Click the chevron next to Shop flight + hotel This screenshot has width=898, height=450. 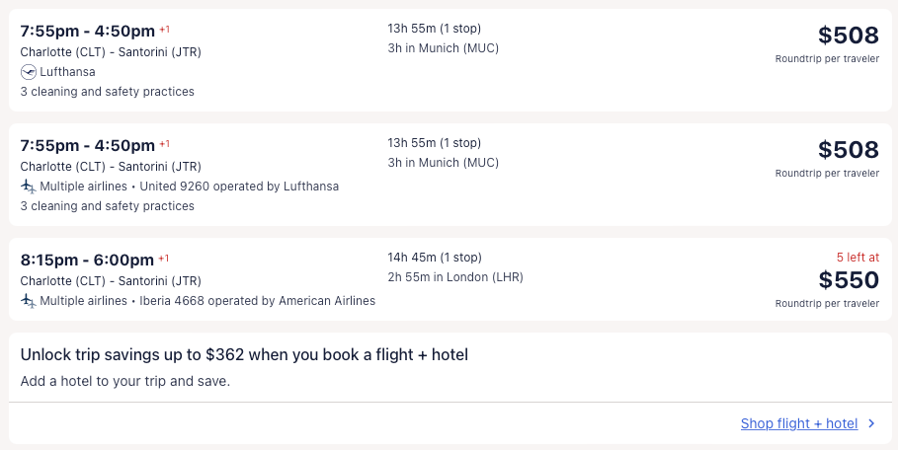pyautogui.click(x=871, y=423)
